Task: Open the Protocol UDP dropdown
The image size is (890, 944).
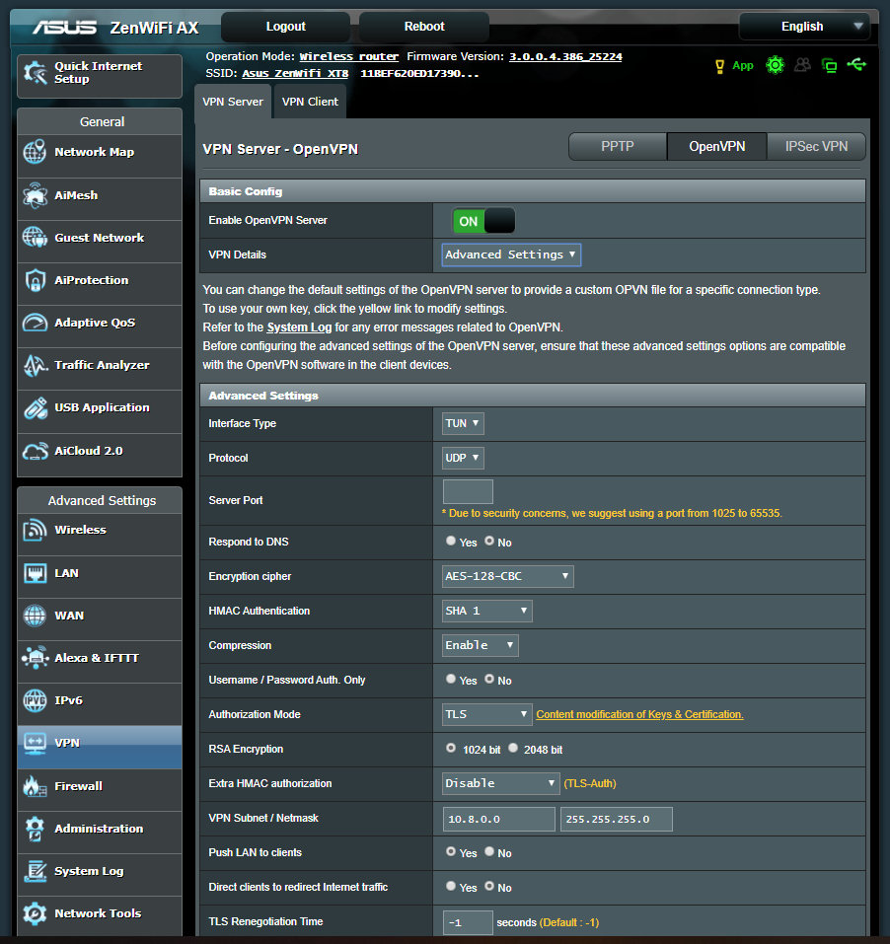Action: coord(463,458)
